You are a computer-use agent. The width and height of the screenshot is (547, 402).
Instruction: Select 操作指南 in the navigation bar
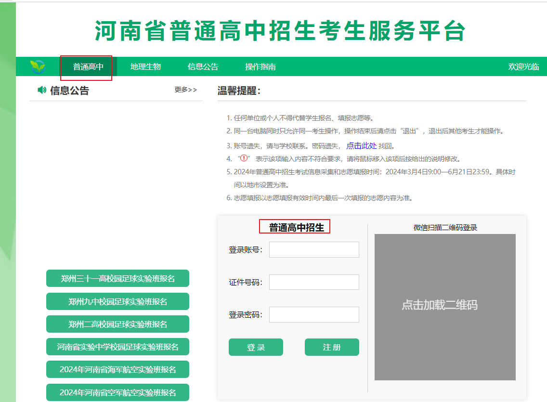pos(260,67)
